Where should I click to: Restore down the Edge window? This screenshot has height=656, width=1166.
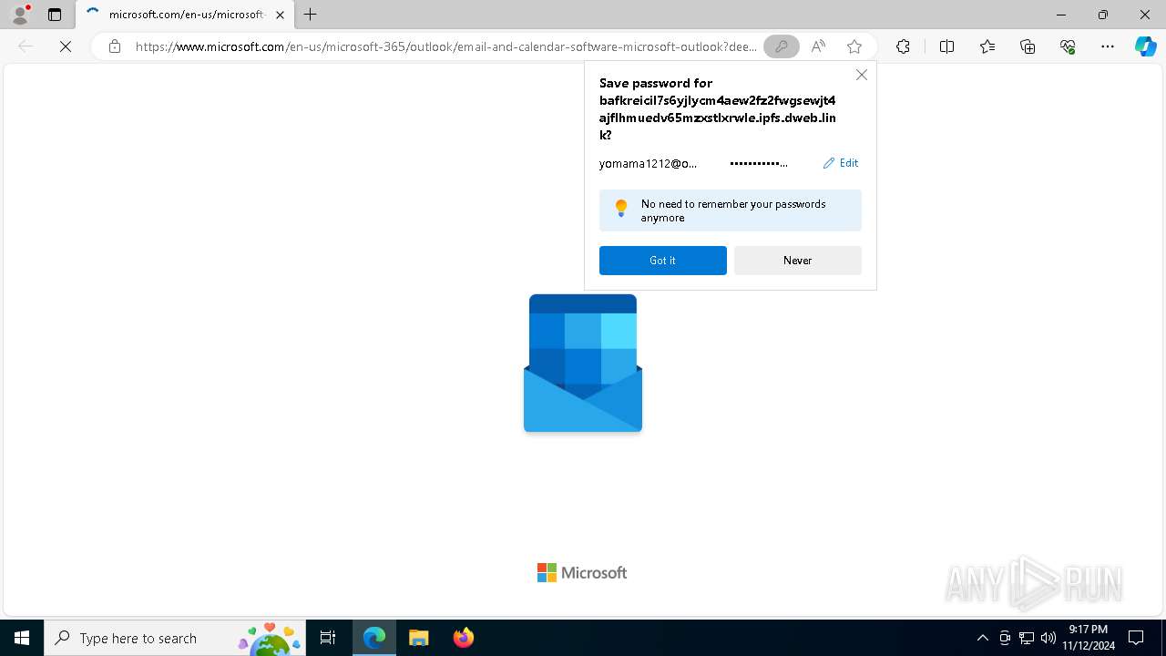(1103, 15)
